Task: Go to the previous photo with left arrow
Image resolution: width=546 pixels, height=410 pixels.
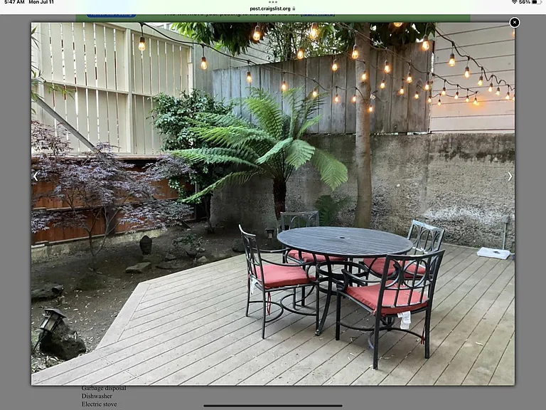Action: click(36, 177)
